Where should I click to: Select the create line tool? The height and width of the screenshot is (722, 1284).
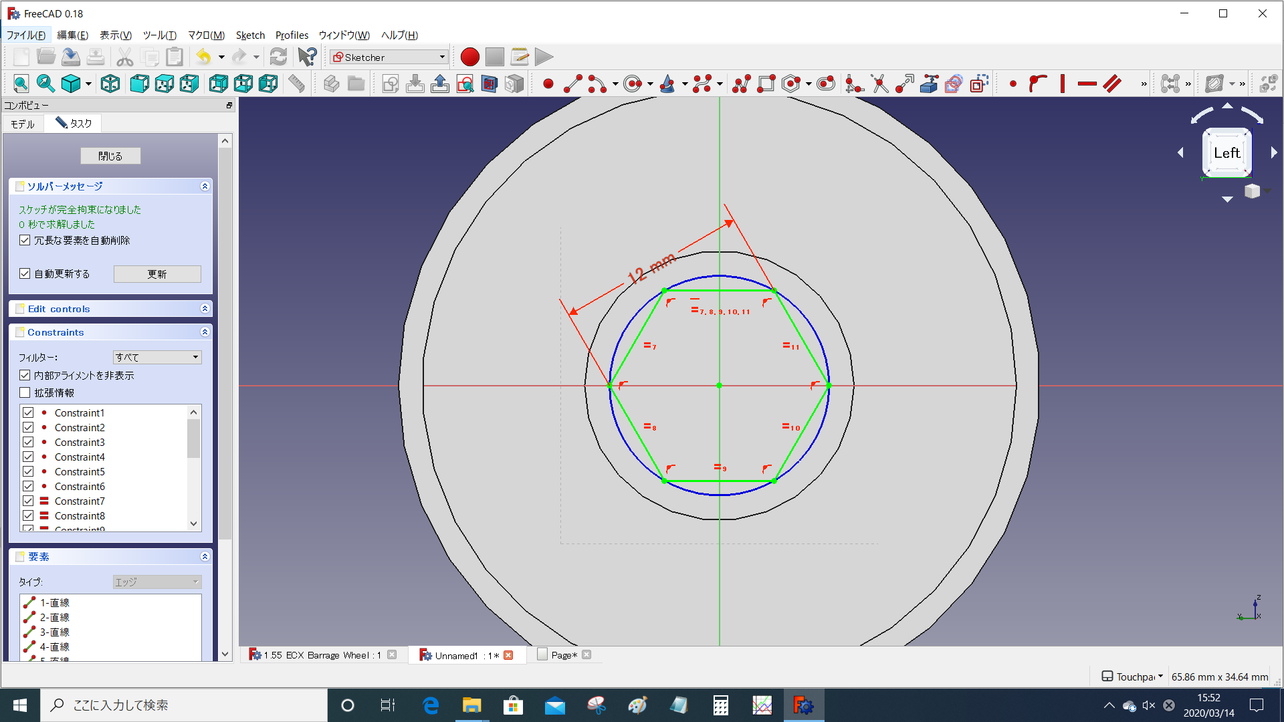click(572, 84)
